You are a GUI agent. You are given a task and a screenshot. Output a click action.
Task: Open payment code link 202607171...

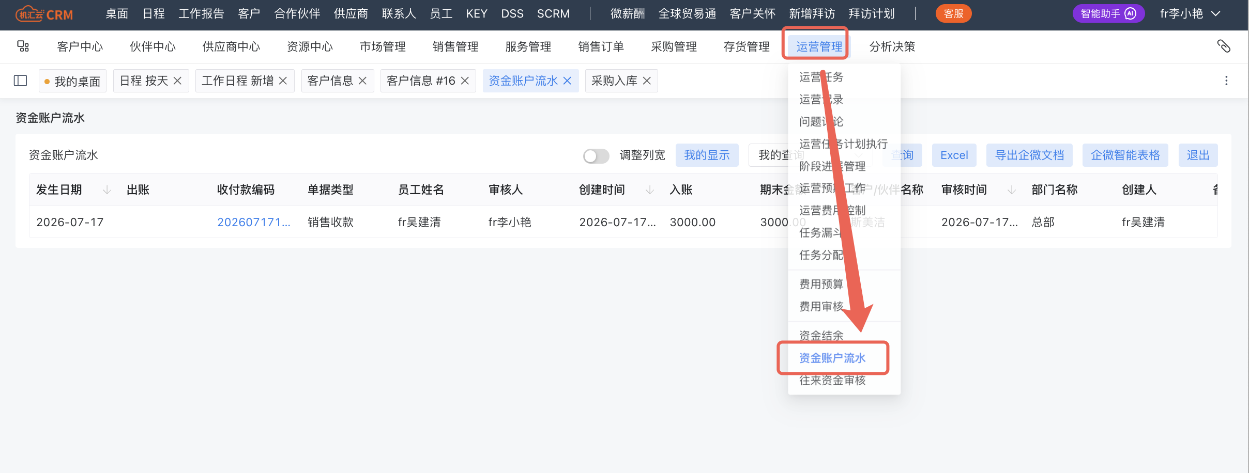(x=254, y=222)
